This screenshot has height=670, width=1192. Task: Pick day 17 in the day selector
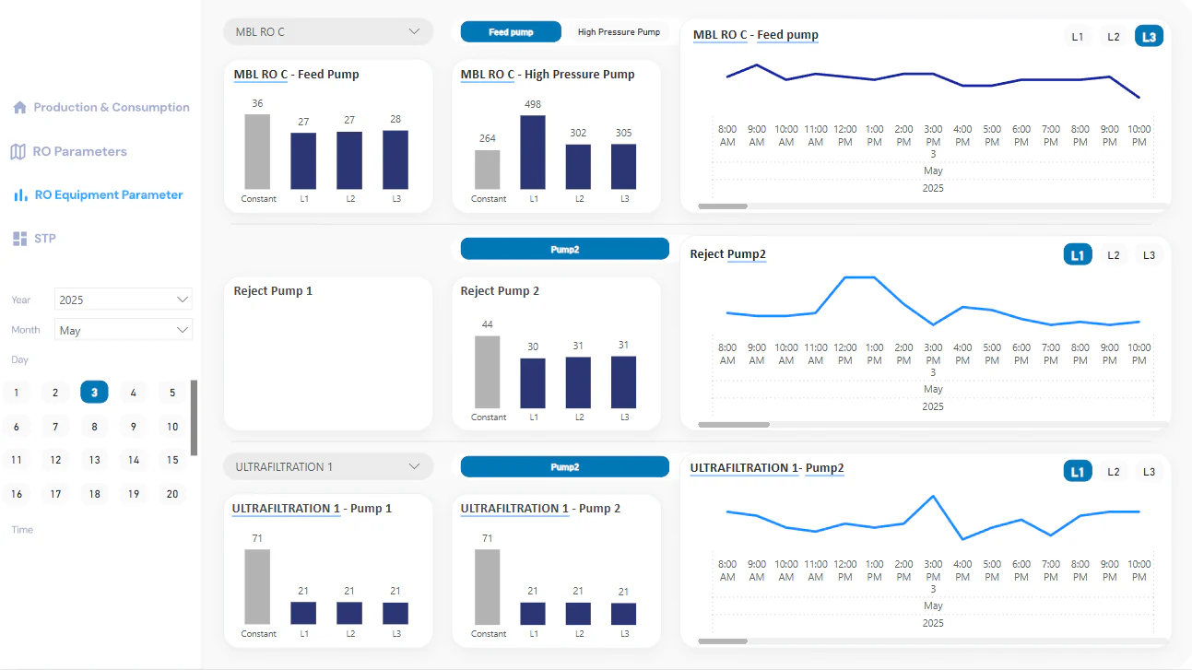click(x=55, y=494)
